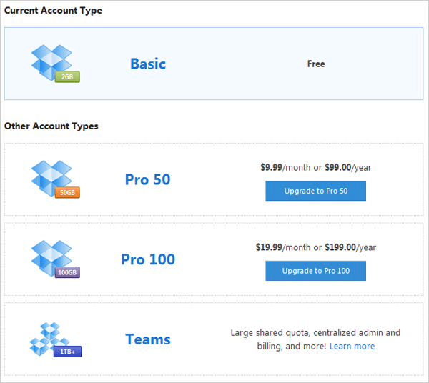Click the Basic plan title
The image size is (429, 383).
pos(148,64)
